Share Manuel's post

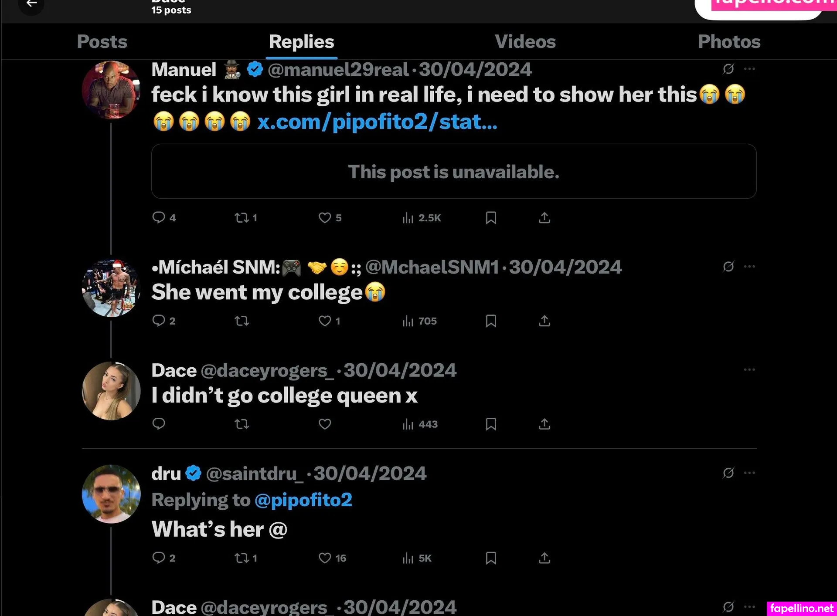tap(544, 217)
